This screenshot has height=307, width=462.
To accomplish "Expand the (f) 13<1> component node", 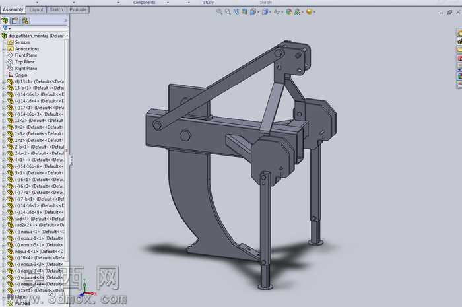I will [5, 82].
